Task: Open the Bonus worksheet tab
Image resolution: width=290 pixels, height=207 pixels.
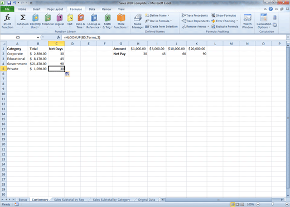Action: [23, 200]
